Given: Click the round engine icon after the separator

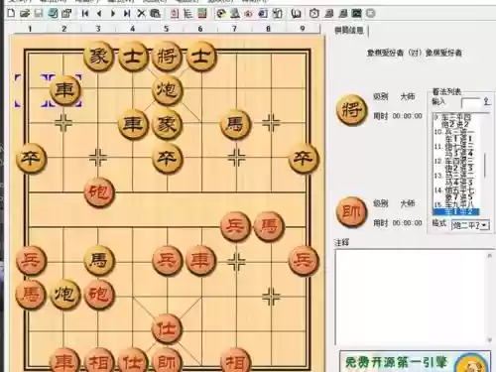Looking at the screenshot, I should tap(221, 13).
